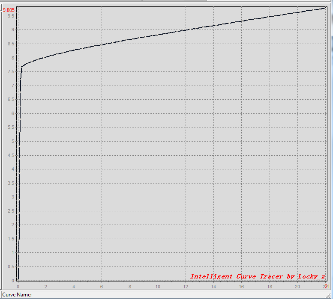Viewport: 333px width, 299px height.
Task: Select the 9.5 tick label on vertical axis
Action: (x=11, y=16)
